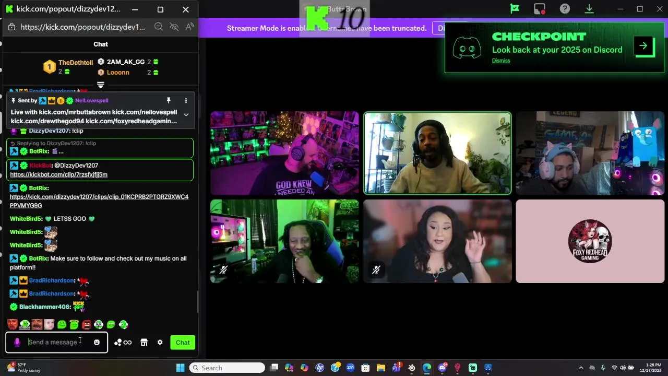Viewport: 668px width, 376px height.
Task: Click NelLovespell username on pinned message
Action: (x=91, y=100)
